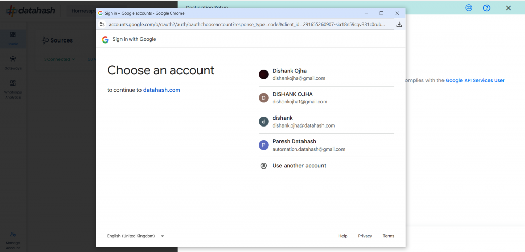Open the Help link in popup footer
This screenshot has width=525, height=252.
[x=343, y=236]
